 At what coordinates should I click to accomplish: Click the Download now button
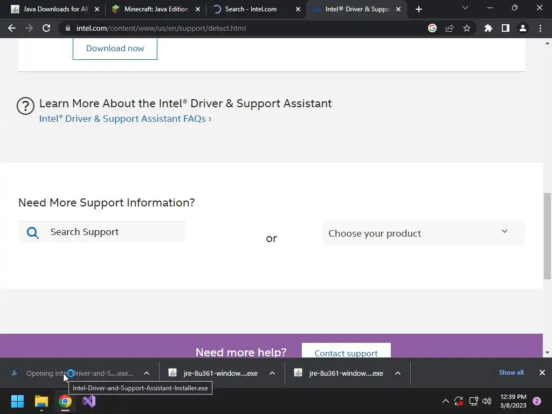(x=115, y=49)
